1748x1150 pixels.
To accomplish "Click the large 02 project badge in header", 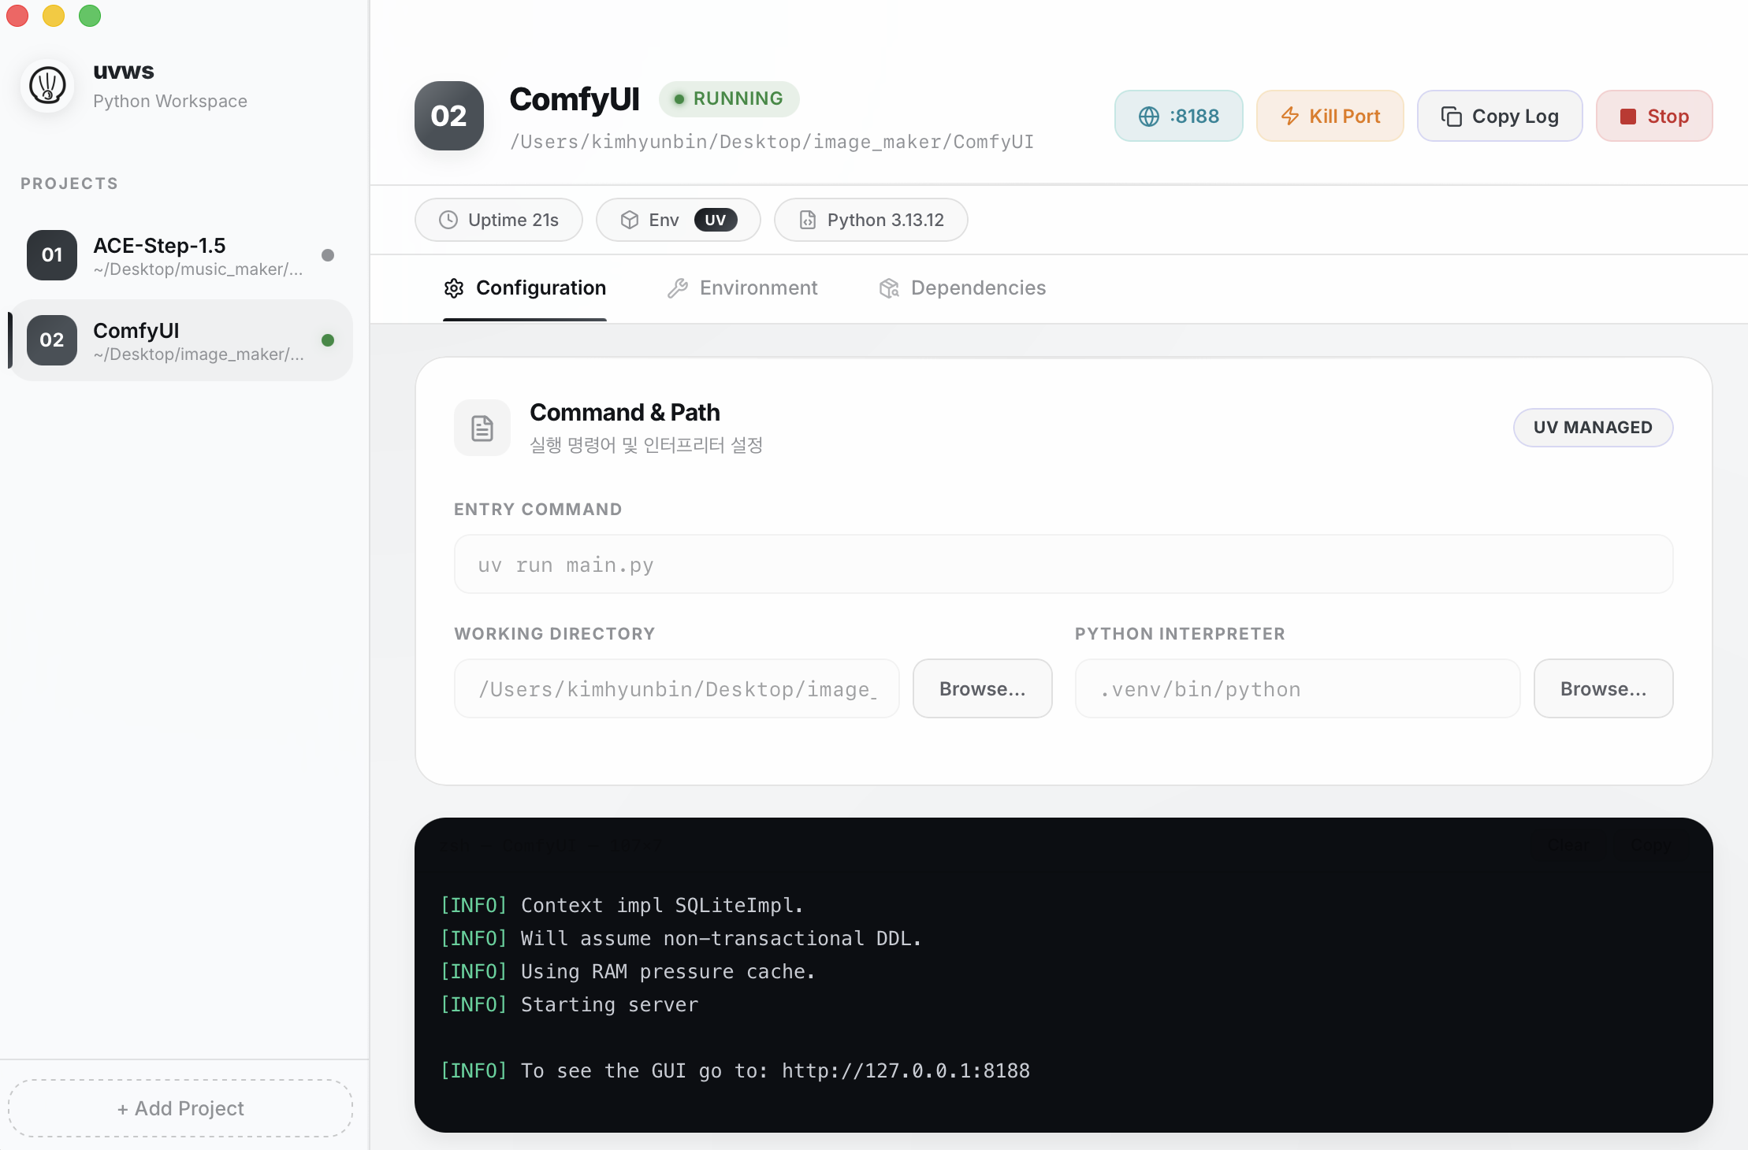I will click(x=449, y=116).
